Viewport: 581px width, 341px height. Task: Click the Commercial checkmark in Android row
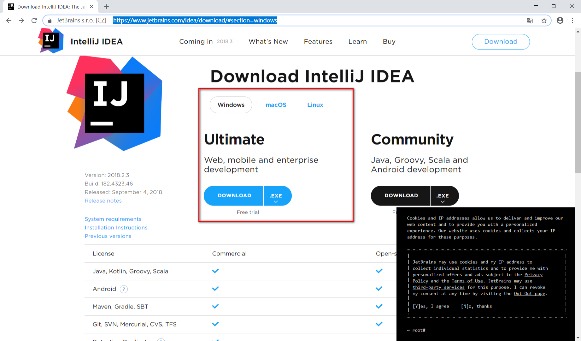215,289
